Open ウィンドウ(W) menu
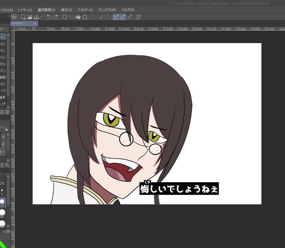The width and height of the screenshot is (285, 248). [x=107, y=10]
